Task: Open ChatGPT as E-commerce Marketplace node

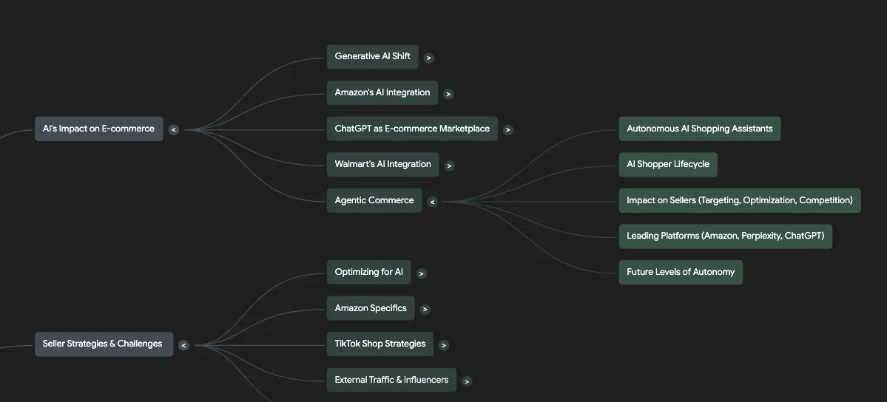Action: pyautogui.click(x=412, y=129)
